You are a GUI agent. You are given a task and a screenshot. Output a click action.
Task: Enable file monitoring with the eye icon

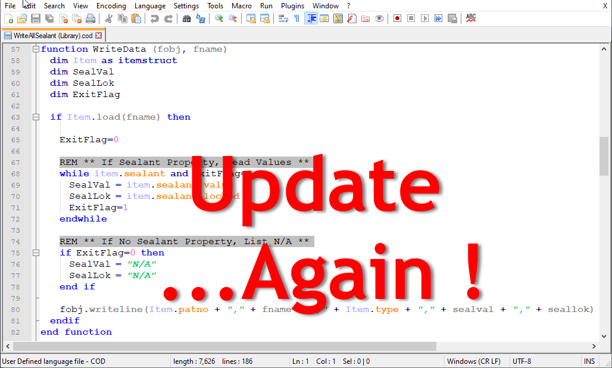pos(379,18)
